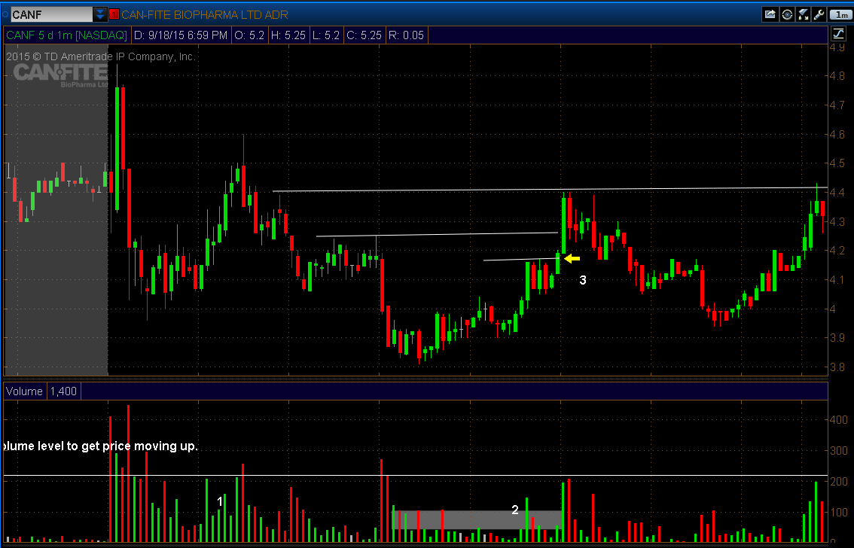Click the 'CANF 5 d 1m [NASDAQ]' label
This screenshot has height=548, width=854.
66,35
